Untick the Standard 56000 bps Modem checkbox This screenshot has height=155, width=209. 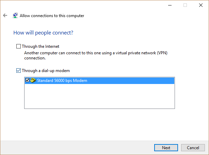27,80
